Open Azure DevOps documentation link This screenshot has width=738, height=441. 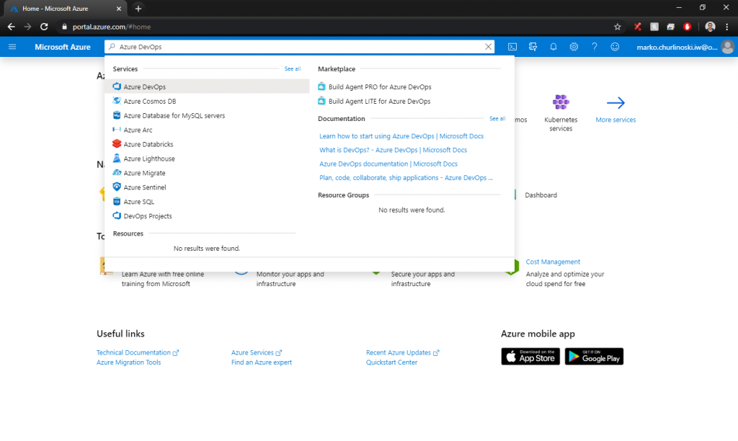point(388,164)
